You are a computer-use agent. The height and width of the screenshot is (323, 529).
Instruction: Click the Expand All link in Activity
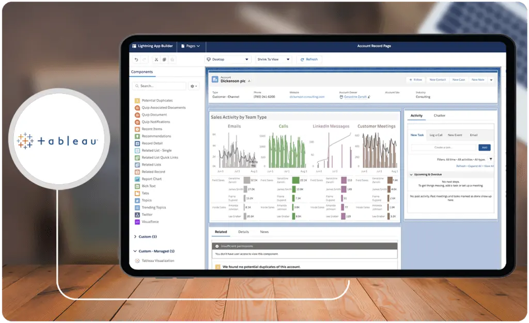(x=475, y=166)
